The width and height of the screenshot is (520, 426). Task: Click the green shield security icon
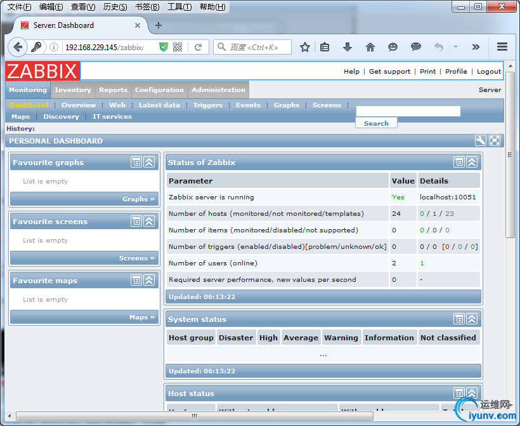click(x=164, y=47)
